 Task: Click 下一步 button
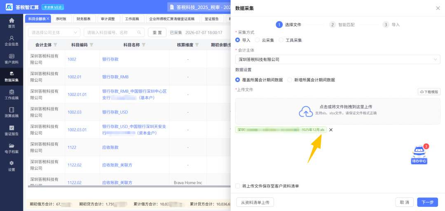(x=427, y=202)
